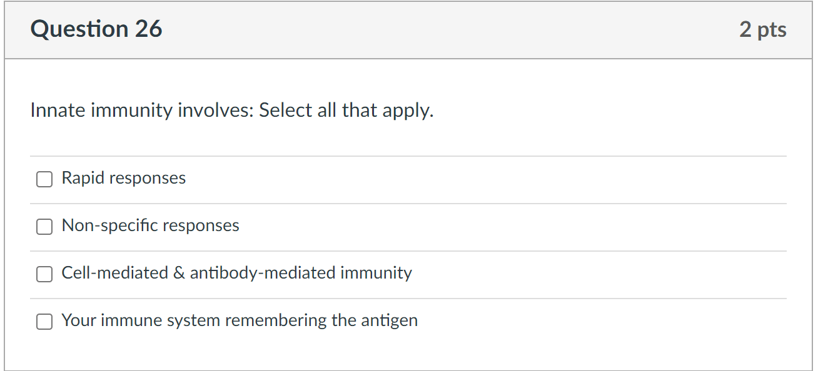Click the word "antigen" in the last option
The height and width of the screenshot is (371, 828).
(x=389, y=320)
